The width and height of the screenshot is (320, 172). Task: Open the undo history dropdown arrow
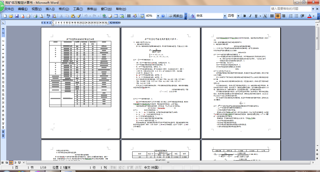point(90,16)
